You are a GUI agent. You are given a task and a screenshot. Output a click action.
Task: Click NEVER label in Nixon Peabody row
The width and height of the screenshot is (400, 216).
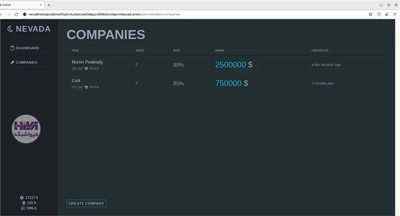(x=94, y=68)
